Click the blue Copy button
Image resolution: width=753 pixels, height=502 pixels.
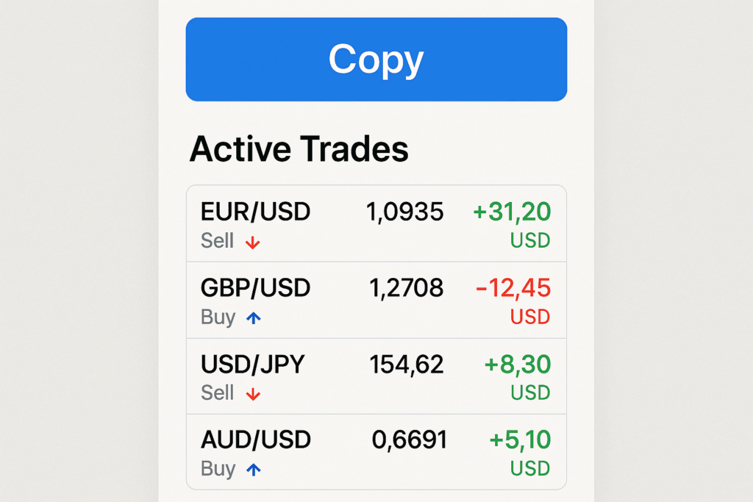click(x=376, y=60)
